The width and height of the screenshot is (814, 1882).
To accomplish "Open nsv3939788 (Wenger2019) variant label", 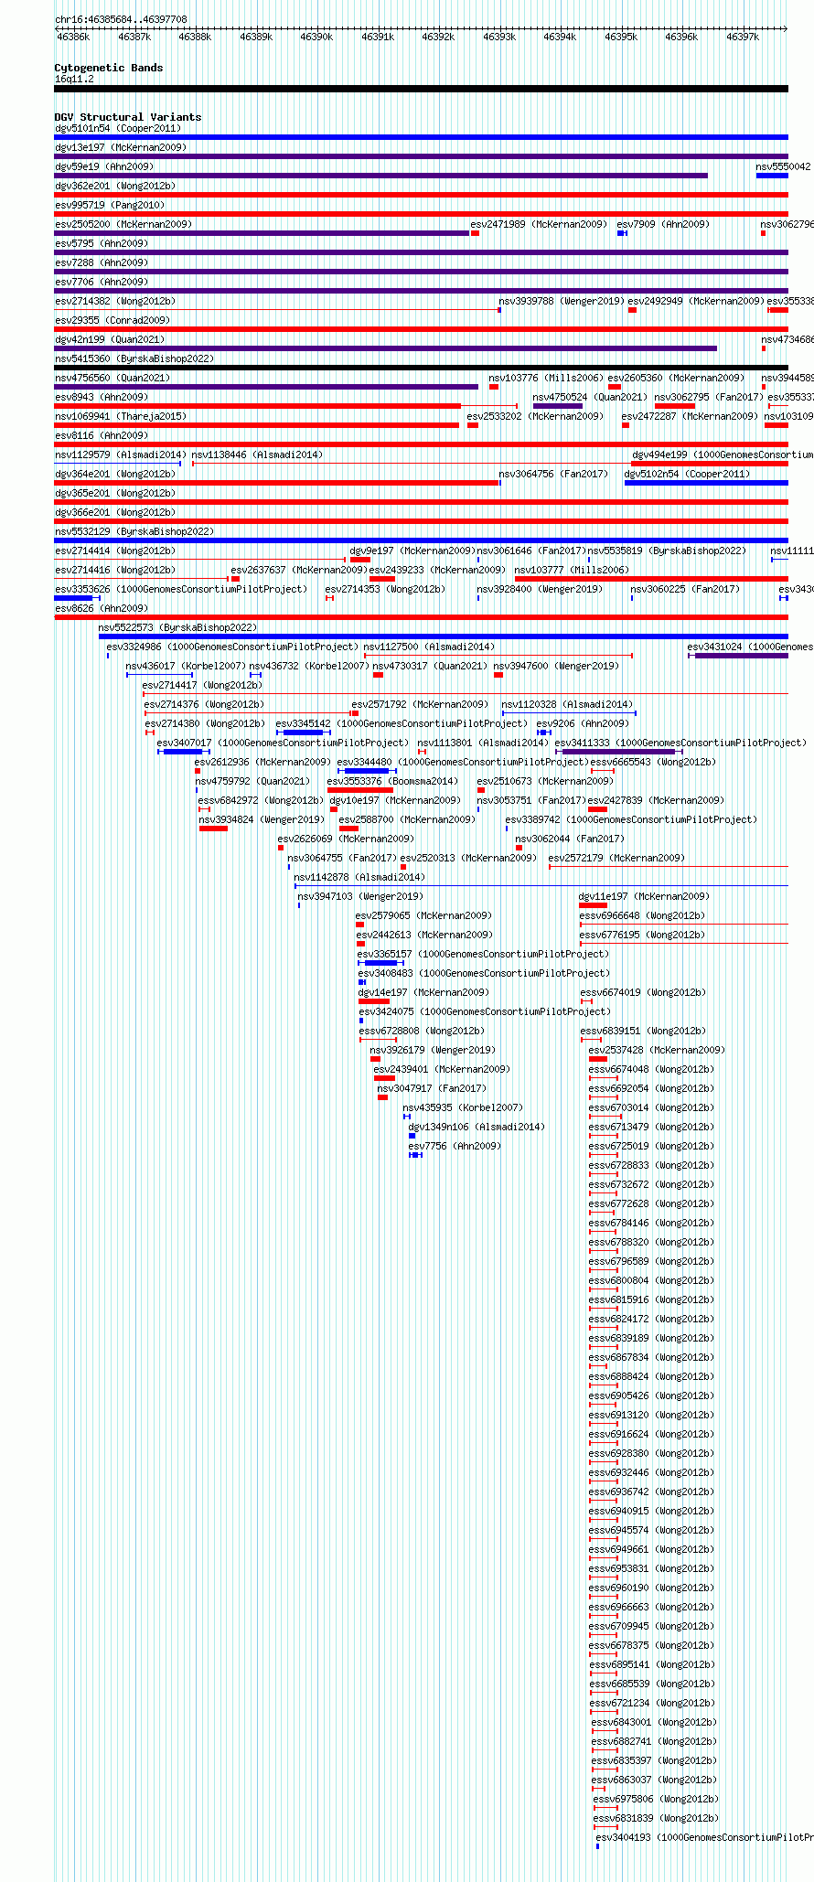I will coord(562,301).
